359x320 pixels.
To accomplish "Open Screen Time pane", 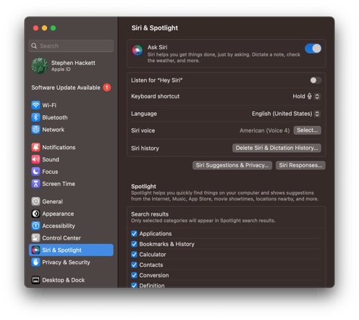I will point(71,184).
